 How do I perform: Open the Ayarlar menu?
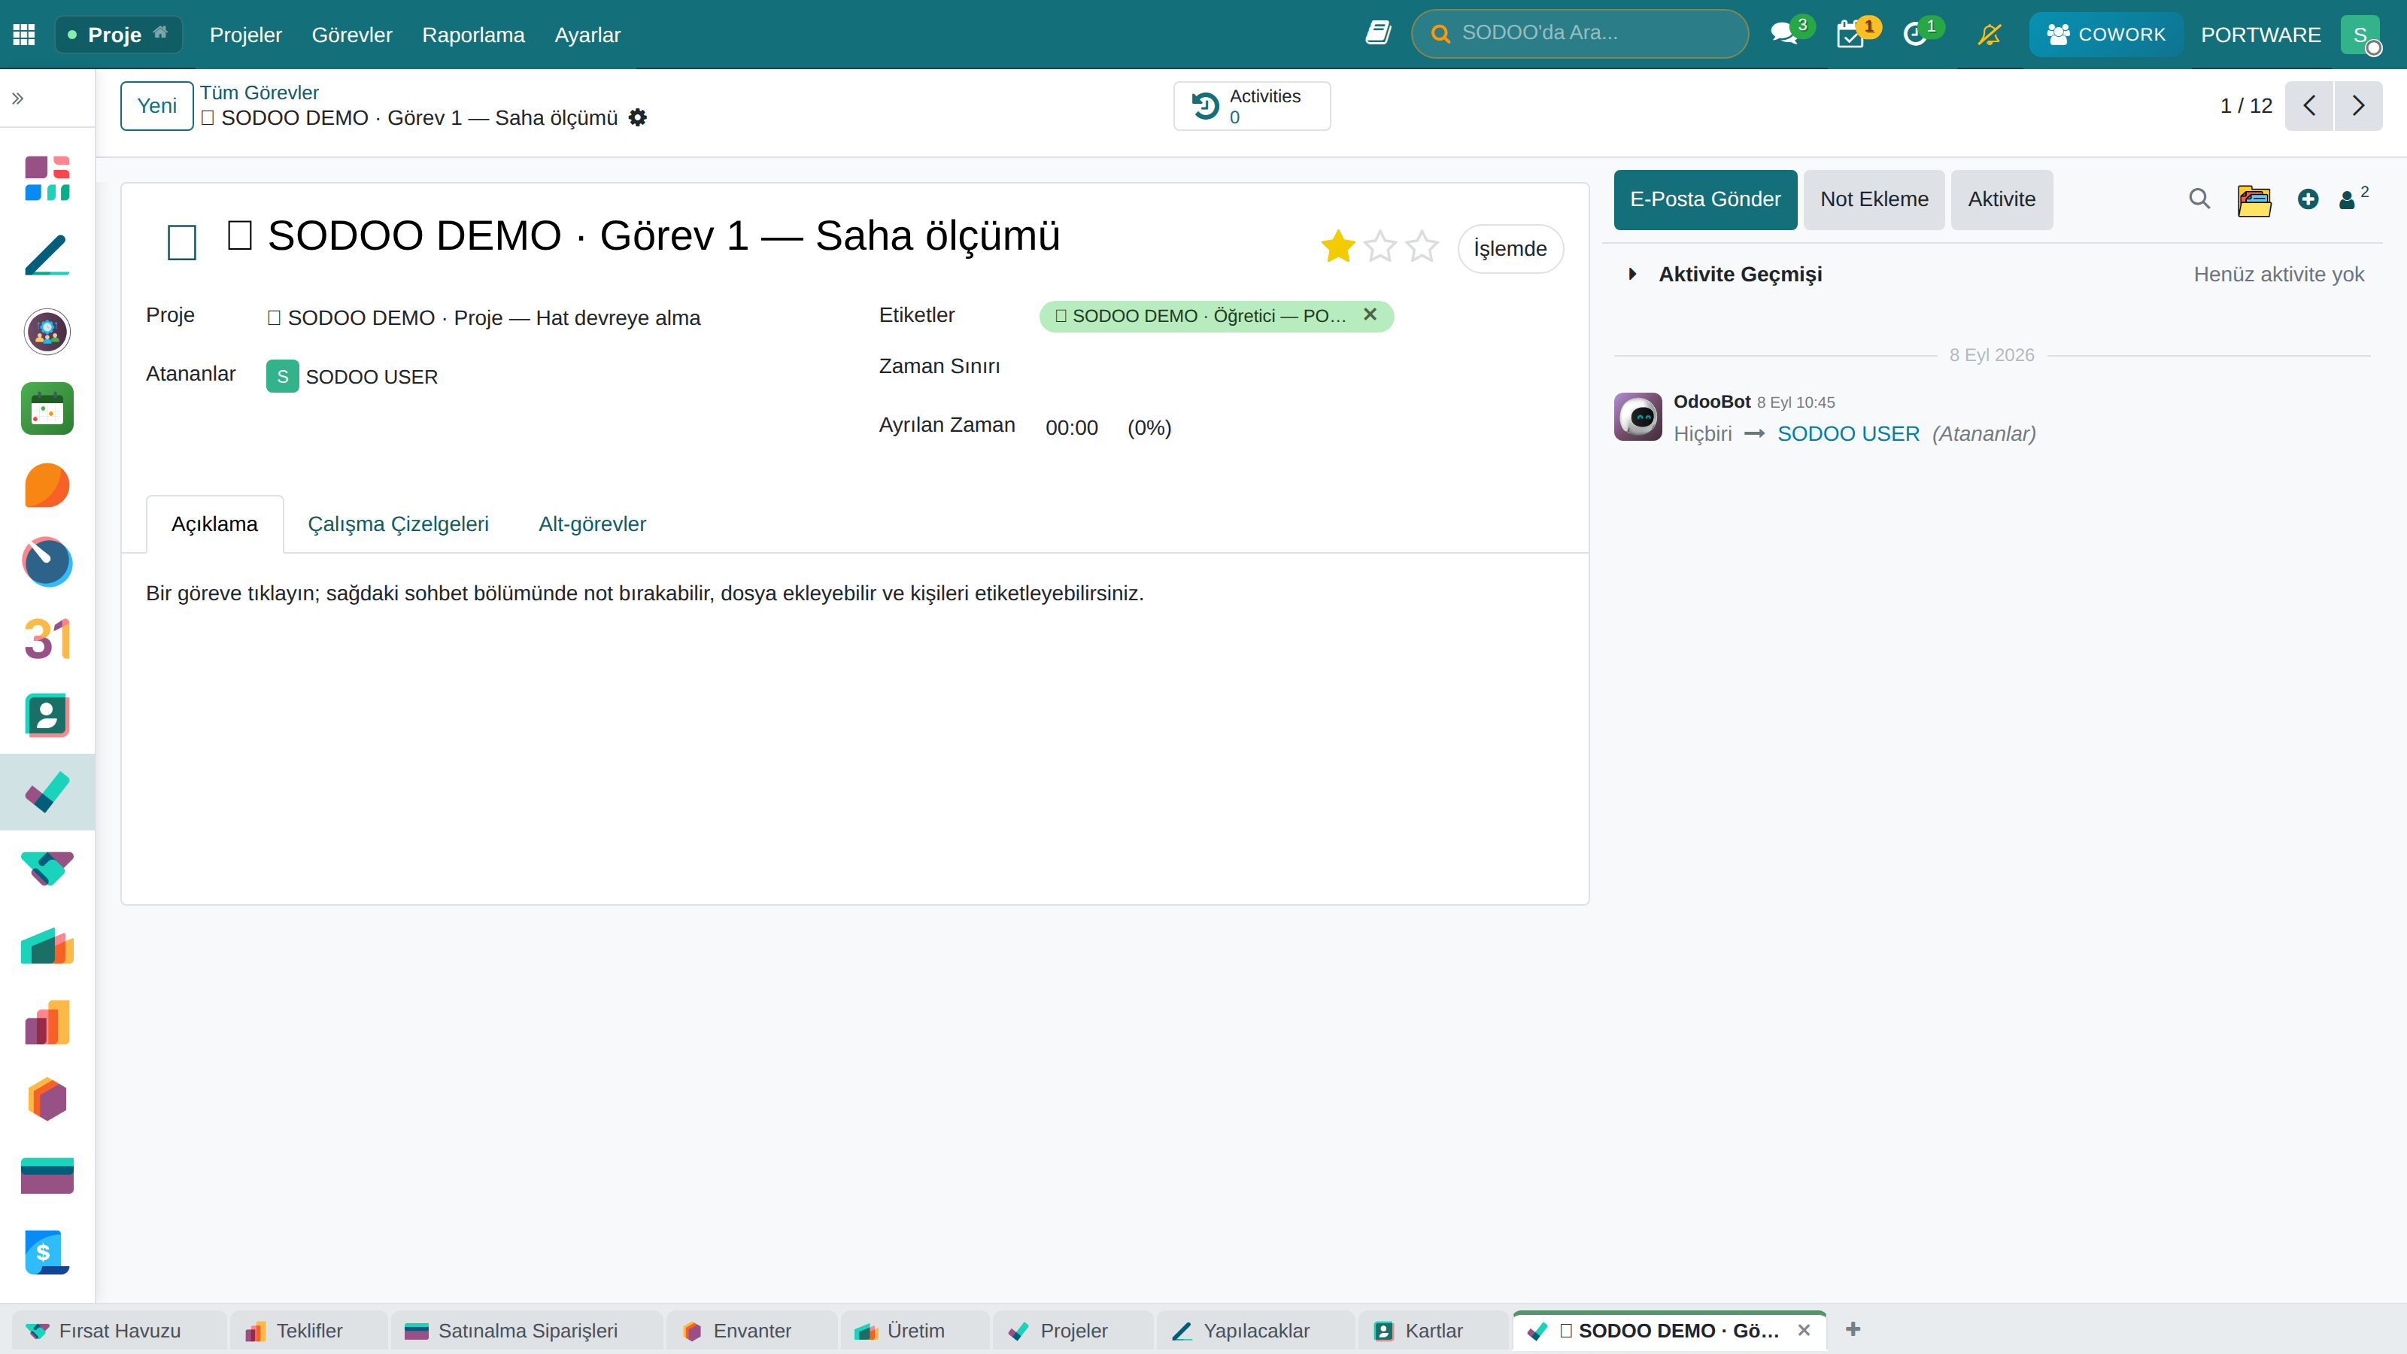tap(587, 35)
